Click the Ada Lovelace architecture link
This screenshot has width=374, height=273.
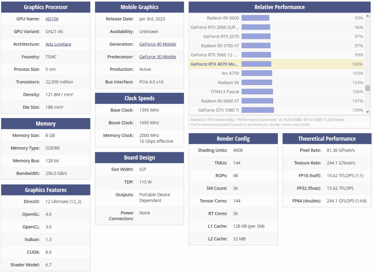click(58, 44)
